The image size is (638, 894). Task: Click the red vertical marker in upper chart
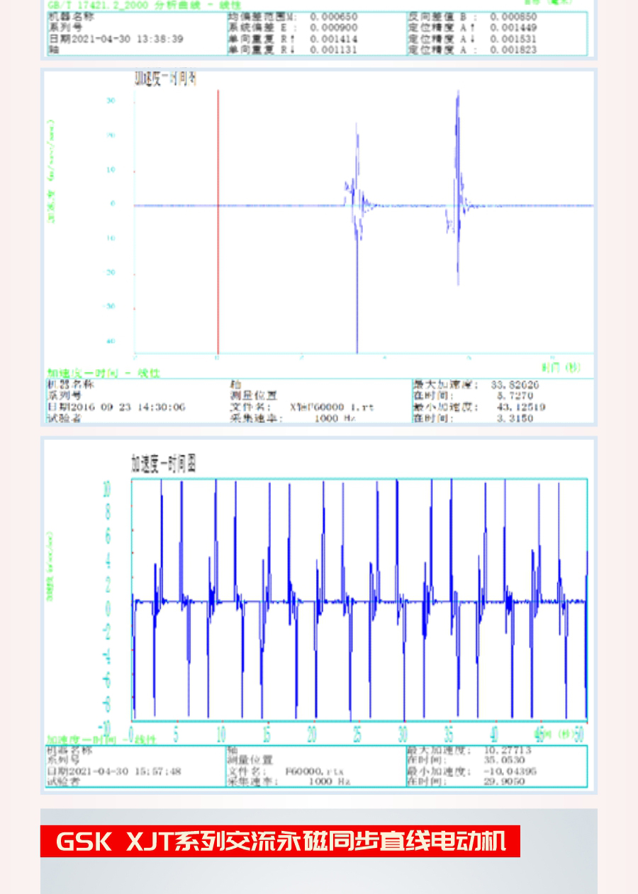218,220
